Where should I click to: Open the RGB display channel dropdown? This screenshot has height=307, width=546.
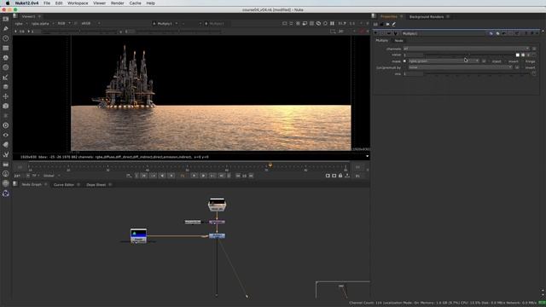coord(64,24)
